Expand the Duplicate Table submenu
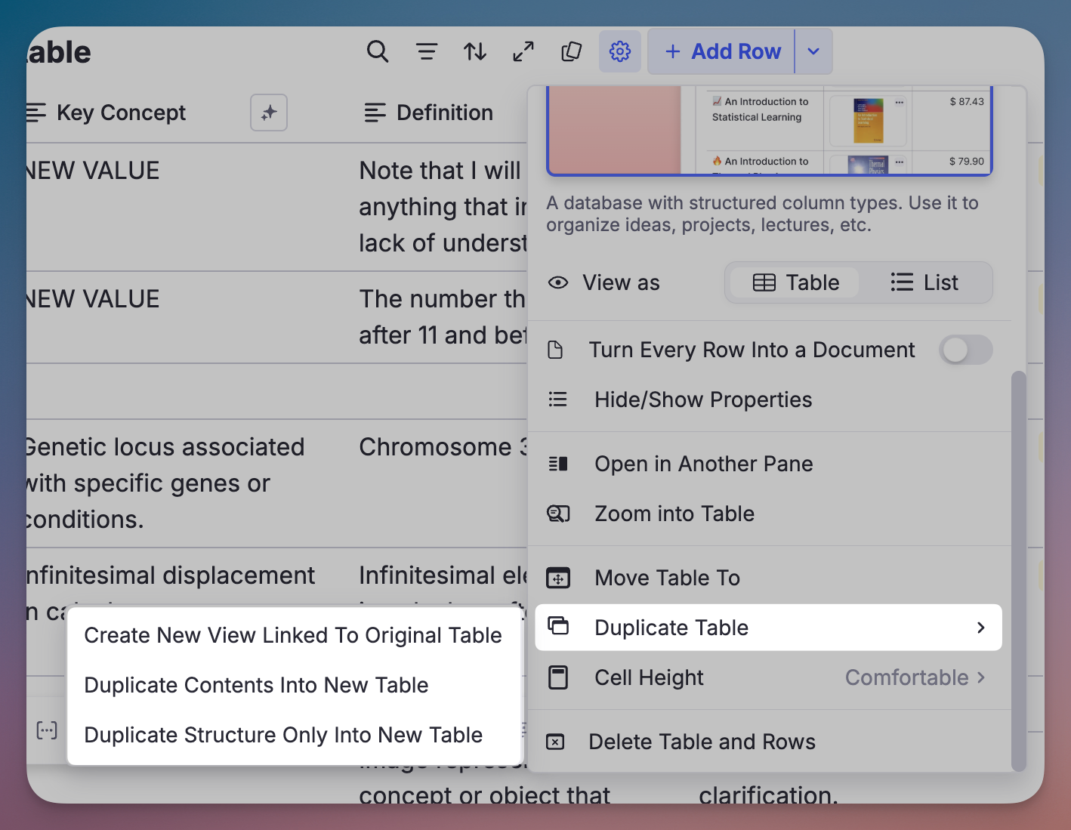Image resolution: width=1071 pixels, height=830 pixels. coord(768,628)
